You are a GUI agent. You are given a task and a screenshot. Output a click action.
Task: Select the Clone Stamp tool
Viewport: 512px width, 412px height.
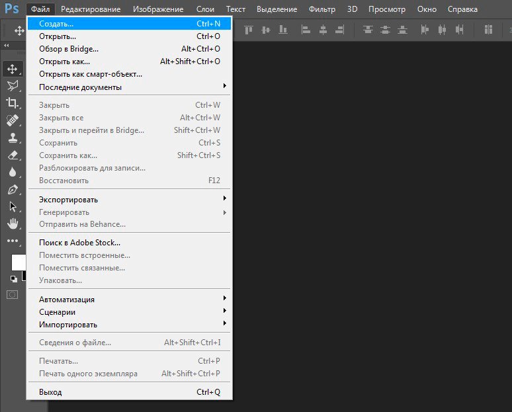[x=13, y=138]
